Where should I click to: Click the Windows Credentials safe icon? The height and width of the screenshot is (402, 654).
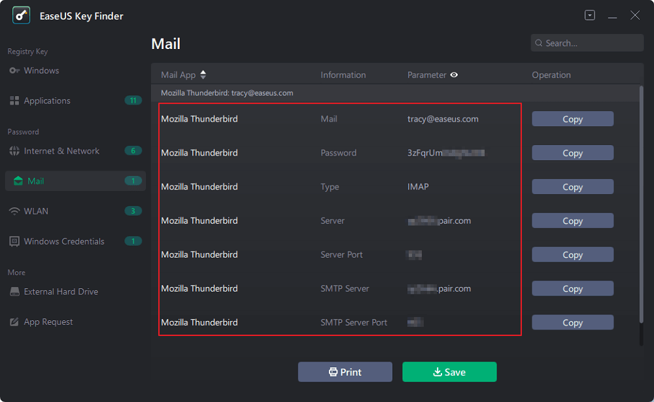tap(14, 241)
